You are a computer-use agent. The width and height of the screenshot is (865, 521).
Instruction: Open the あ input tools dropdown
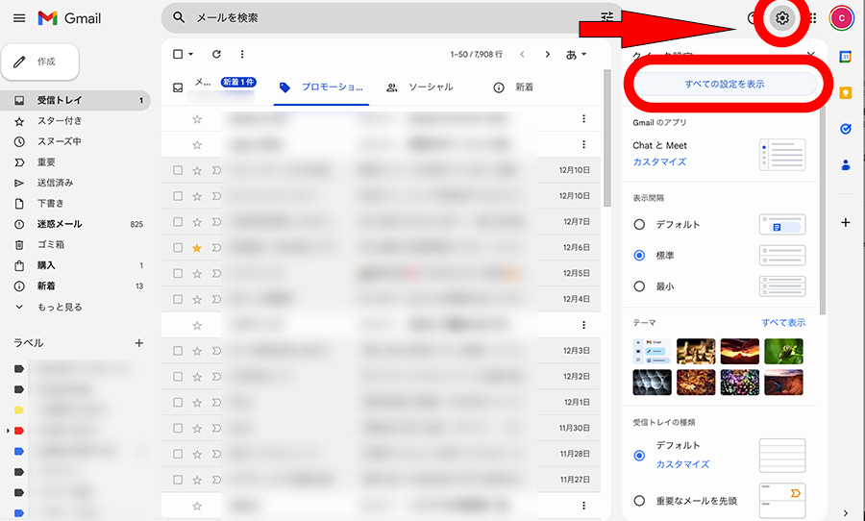[x=576, y=54]
